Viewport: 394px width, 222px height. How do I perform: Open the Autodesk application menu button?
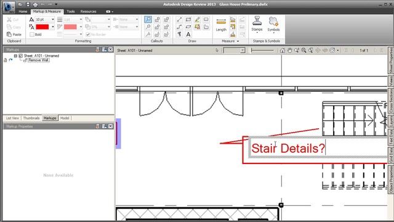coord(9,7)
